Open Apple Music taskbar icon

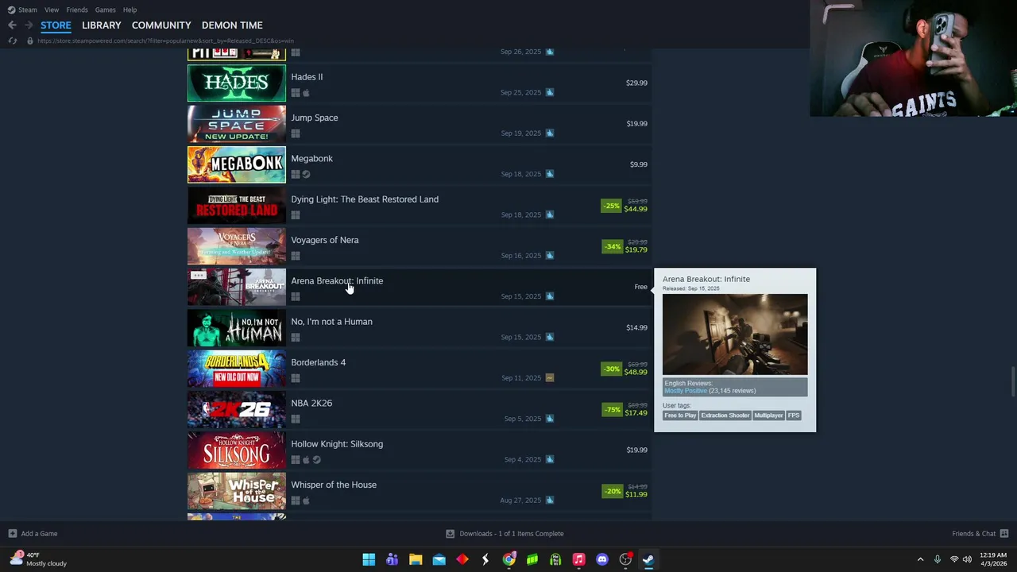pos(578,559)
